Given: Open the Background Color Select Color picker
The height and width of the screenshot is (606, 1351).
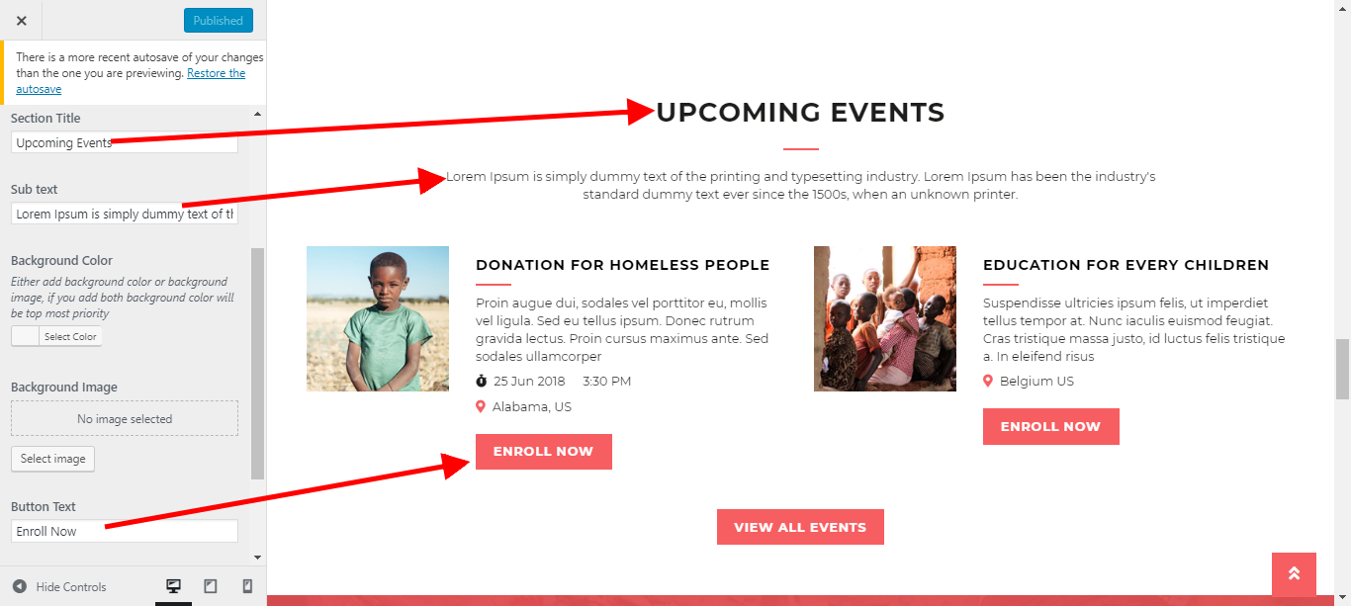Looking at the screenshot, I should (56, 336).
